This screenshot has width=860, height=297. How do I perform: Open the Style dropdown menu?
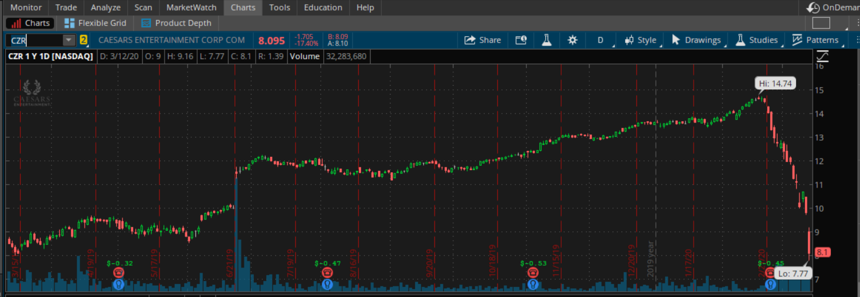tap(640, 40)
